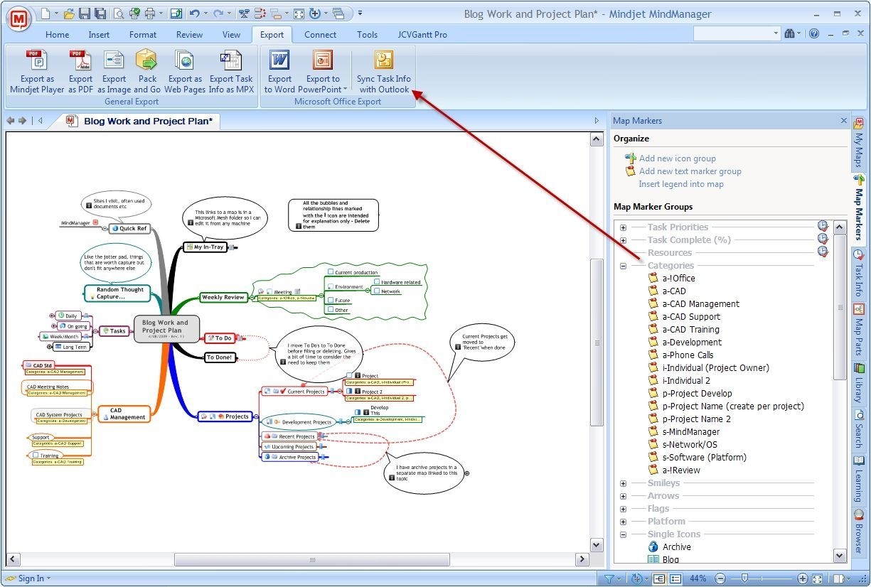Click Export to Word icon
Viewport: 871px width, 587px height.
click(279, 60)
